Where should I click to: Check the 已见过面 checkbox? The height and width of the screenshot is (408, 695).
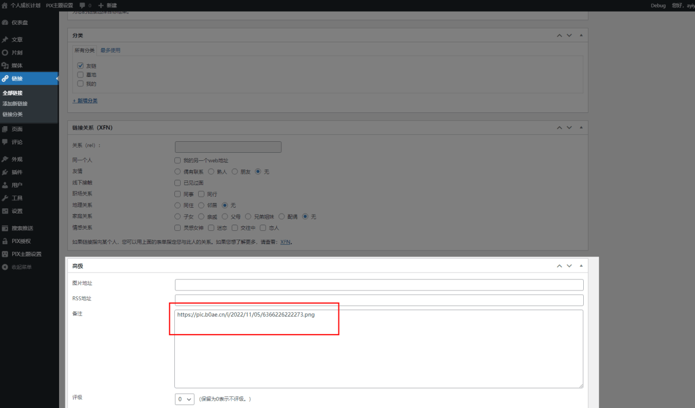[x=178, y=182]
